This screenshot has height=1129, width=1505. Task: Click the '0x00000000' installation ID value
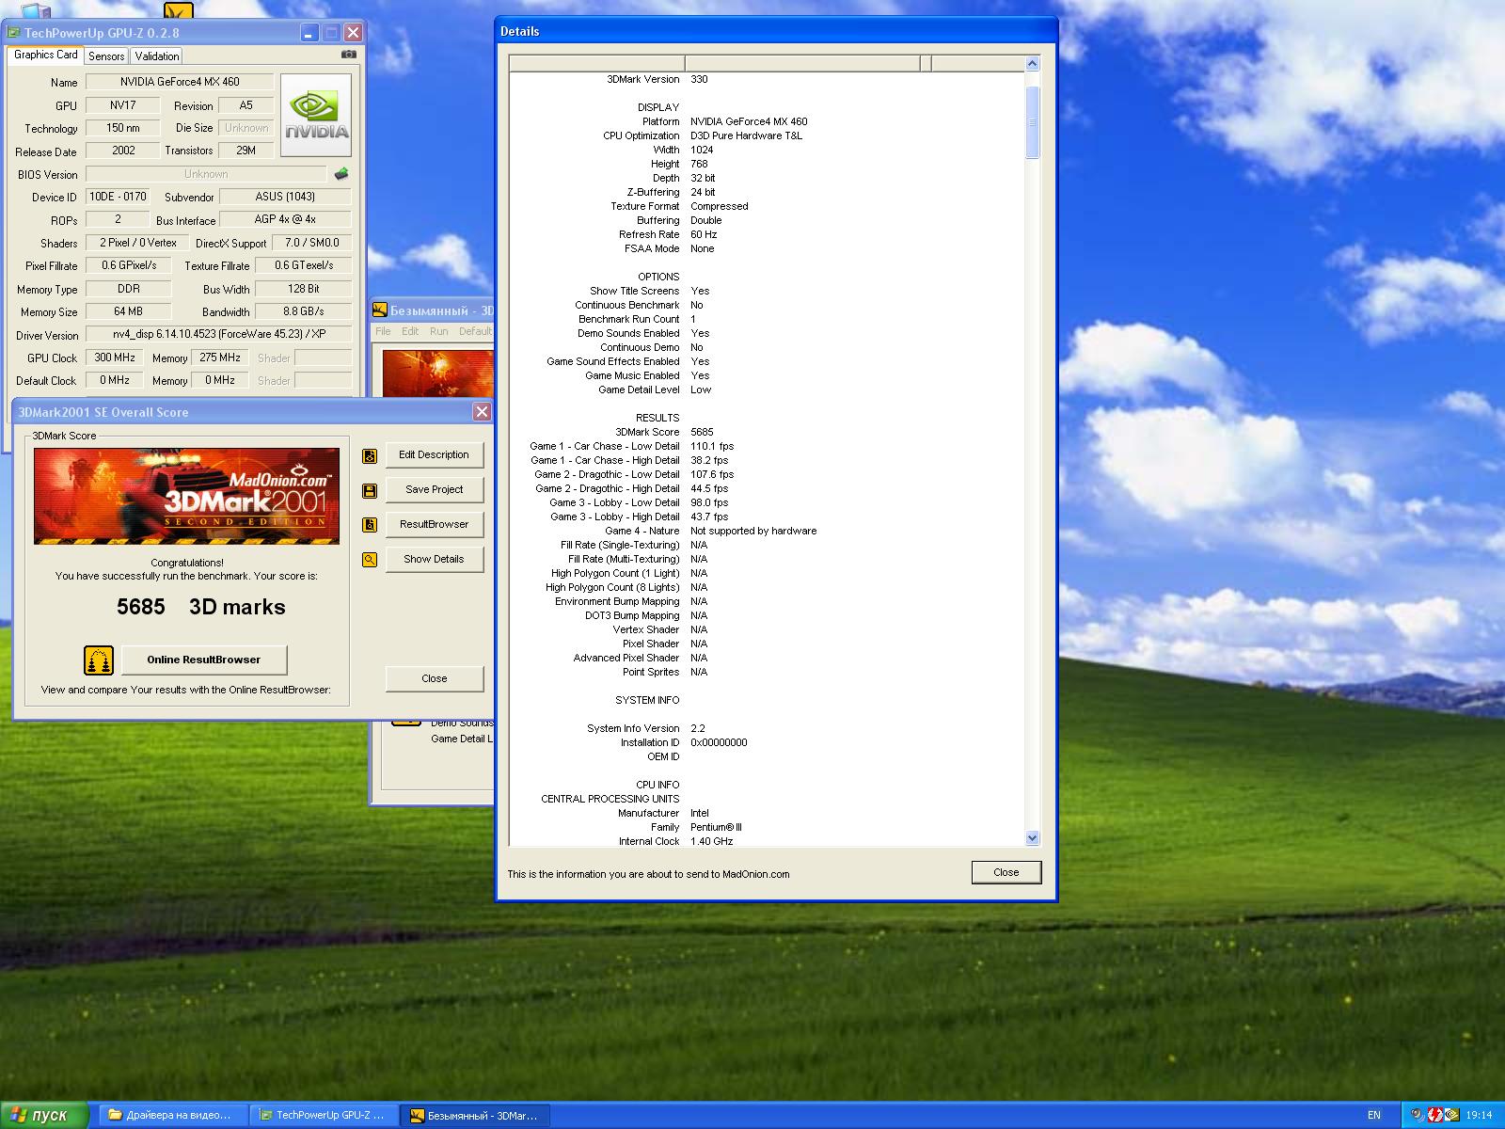point(719,742)
